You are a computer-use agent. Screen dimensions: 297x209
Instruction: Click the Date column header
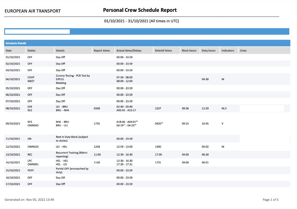click(9, 51)
